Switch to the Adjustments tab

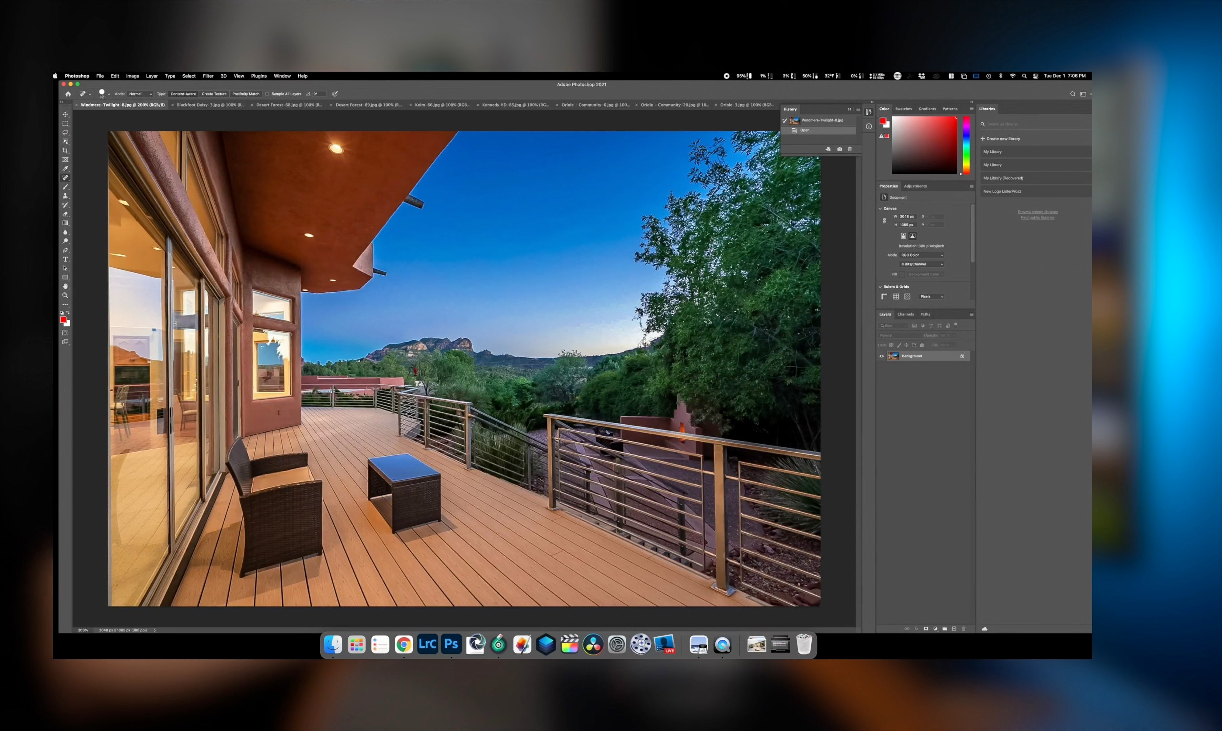pyautogui.click(x=915, y=186)
